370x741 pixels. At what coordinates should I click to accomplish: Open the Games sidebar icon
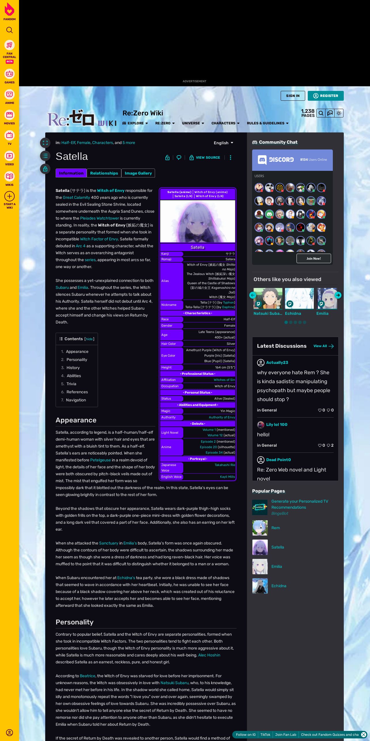click(x=10, y=74)
